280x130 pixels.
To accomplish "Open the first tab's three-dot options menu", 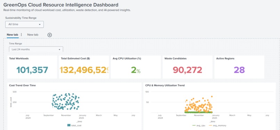I will click(x=22, y=35).
